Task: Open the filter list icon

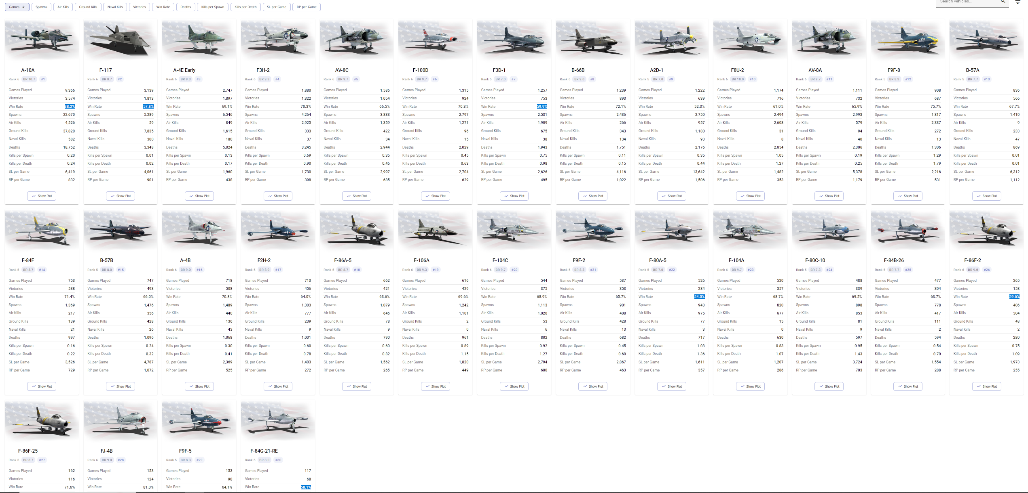Action: pos(1017,2)
